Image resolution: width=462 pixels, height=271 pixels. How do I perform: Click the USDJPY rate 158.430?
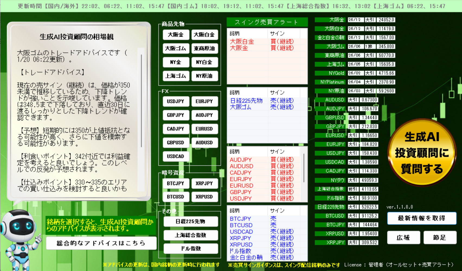pyautogui.click(x=369, y=153)
